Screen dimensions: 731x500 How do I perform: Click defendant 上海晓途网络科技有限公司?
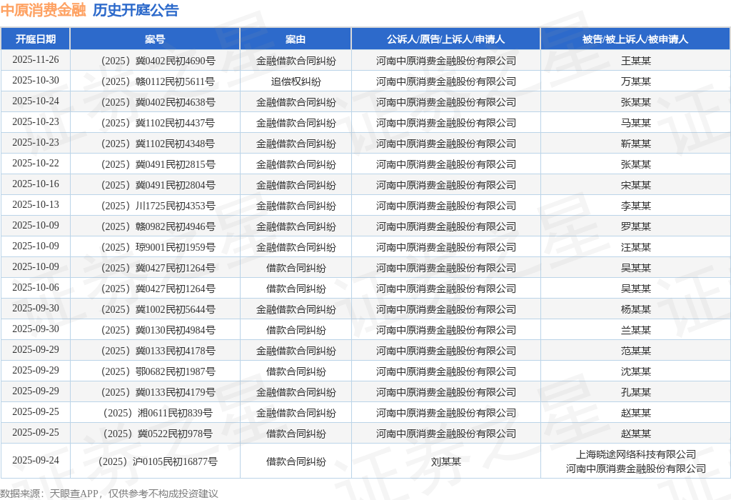[x=636, y=454]
